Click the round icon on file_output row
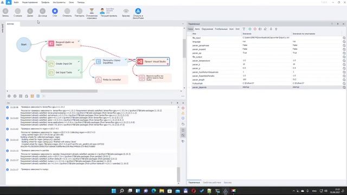 pos(344,57)
